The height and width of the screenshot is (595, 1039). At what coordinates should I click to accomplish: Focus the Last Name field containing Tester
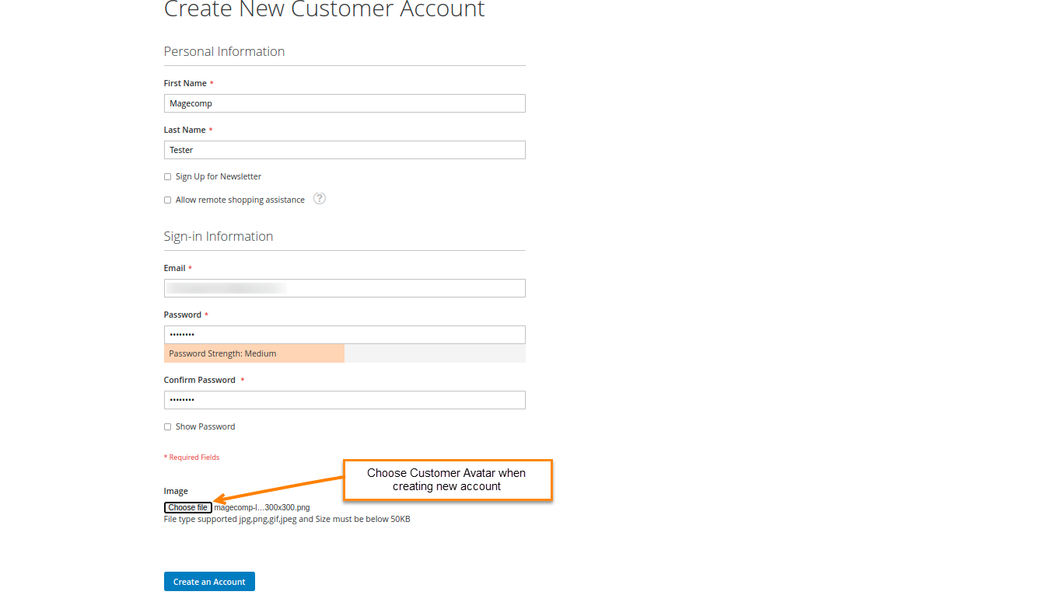pos(345,150)
